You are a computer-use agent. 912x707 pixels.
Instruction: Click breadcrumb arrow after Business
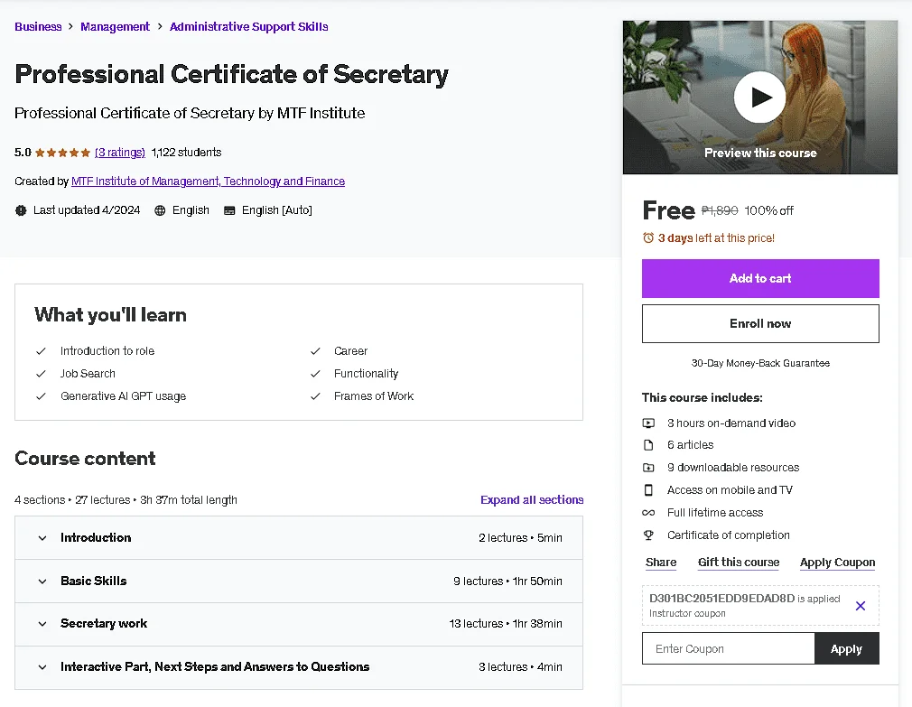[x=70, y=27]
